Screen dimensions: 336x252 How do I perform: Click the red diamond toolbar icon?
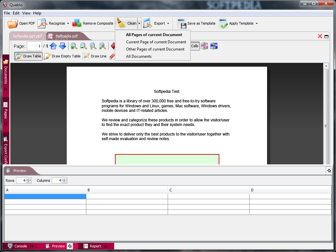pos(113,46)
